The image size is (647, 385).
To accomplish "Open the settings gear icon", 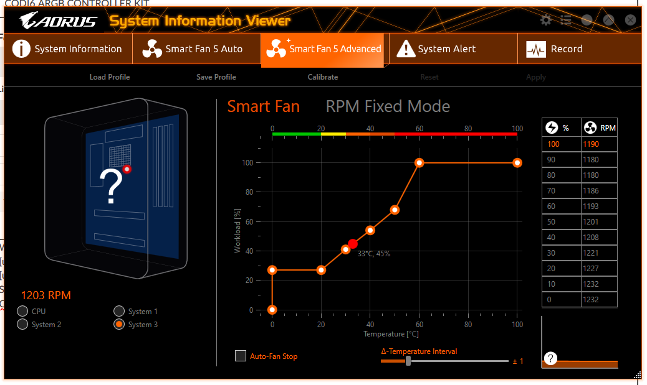I will point(546,20).
